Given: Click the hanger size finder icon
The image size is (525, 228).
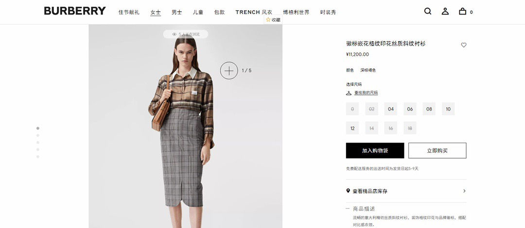Looking at the screenshot, I should coord(349,93).
